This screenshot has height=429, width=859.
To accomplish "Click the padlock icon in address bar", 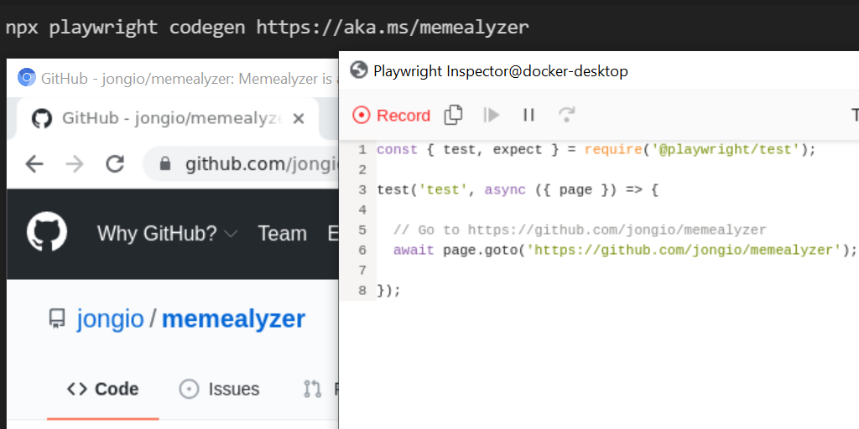I will (x=165, y=163).
